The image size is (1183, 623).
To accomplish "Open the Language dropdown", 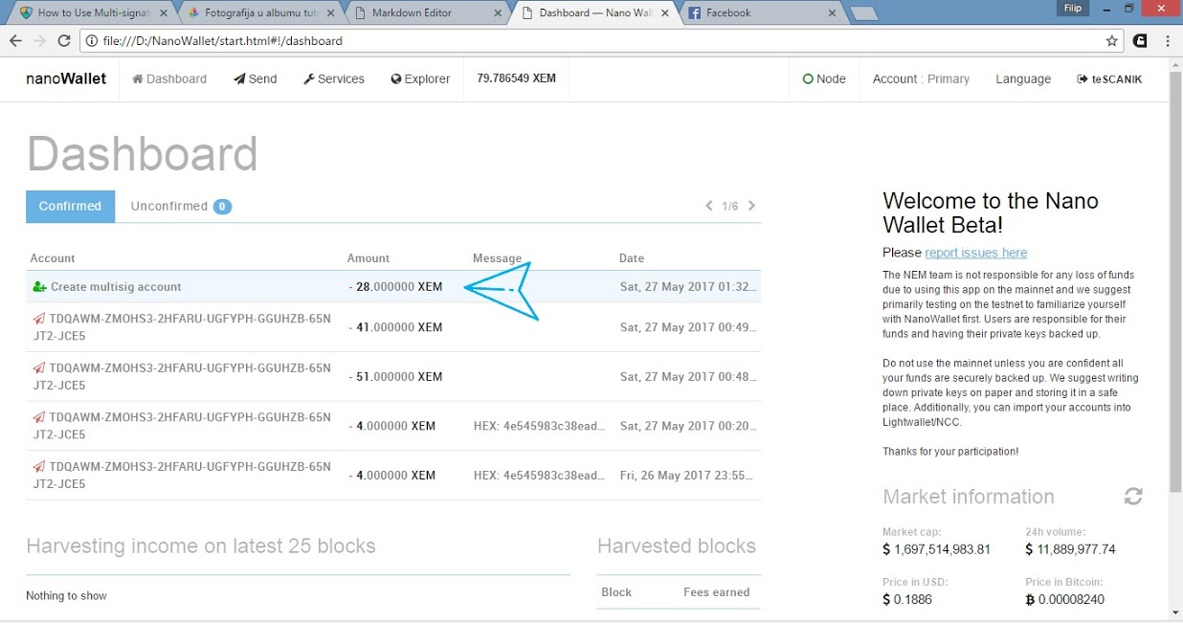I will pos(1023,79).
